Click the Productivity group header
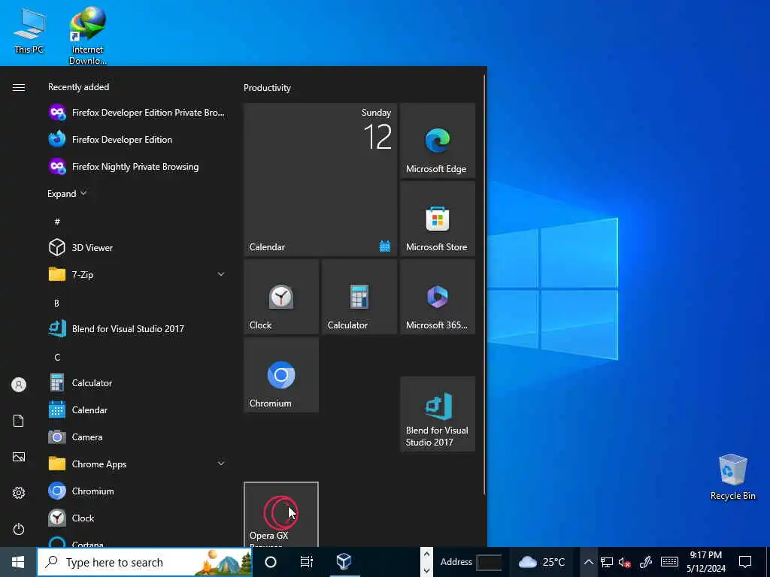Viewport: 770px width, 577px height. point(267,88)
